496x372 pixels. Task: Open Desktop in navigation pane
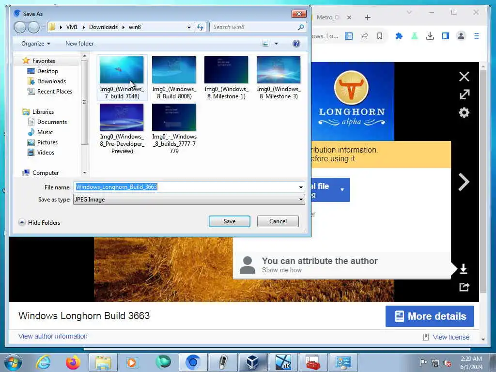click(47, 71)
